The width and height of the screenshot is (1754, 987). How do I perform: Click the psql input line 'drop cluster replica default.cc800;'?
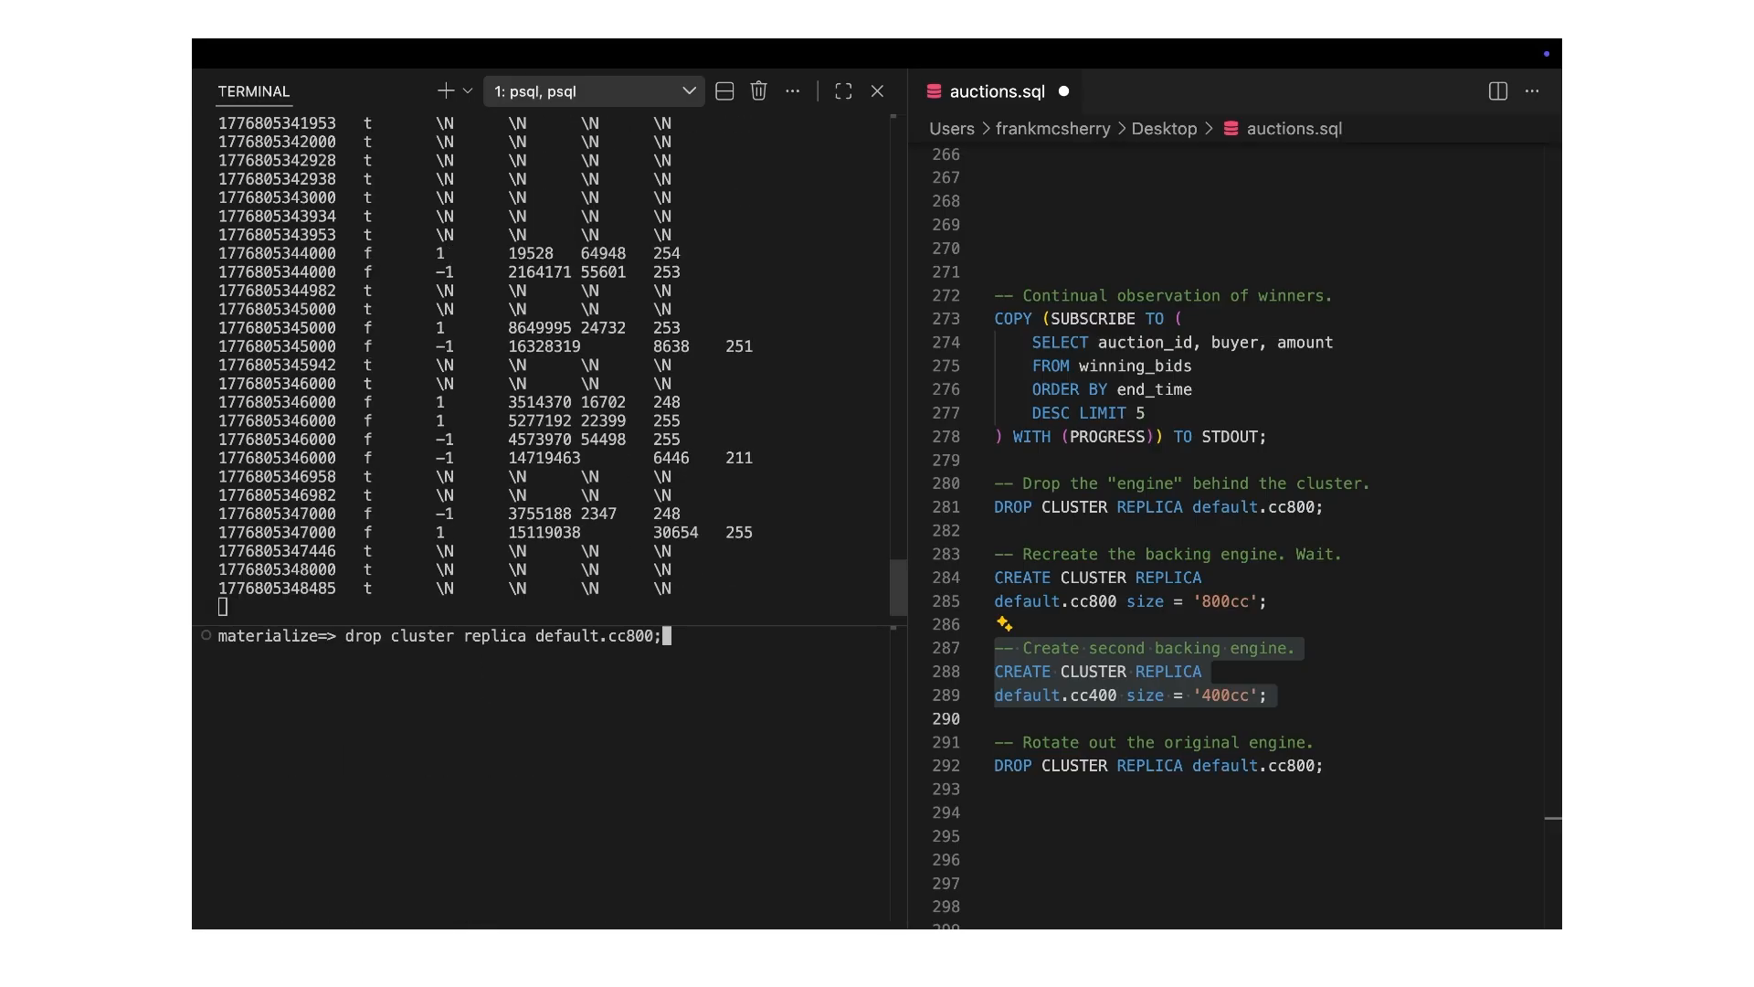pyautogui.click(x=502, y=636)
